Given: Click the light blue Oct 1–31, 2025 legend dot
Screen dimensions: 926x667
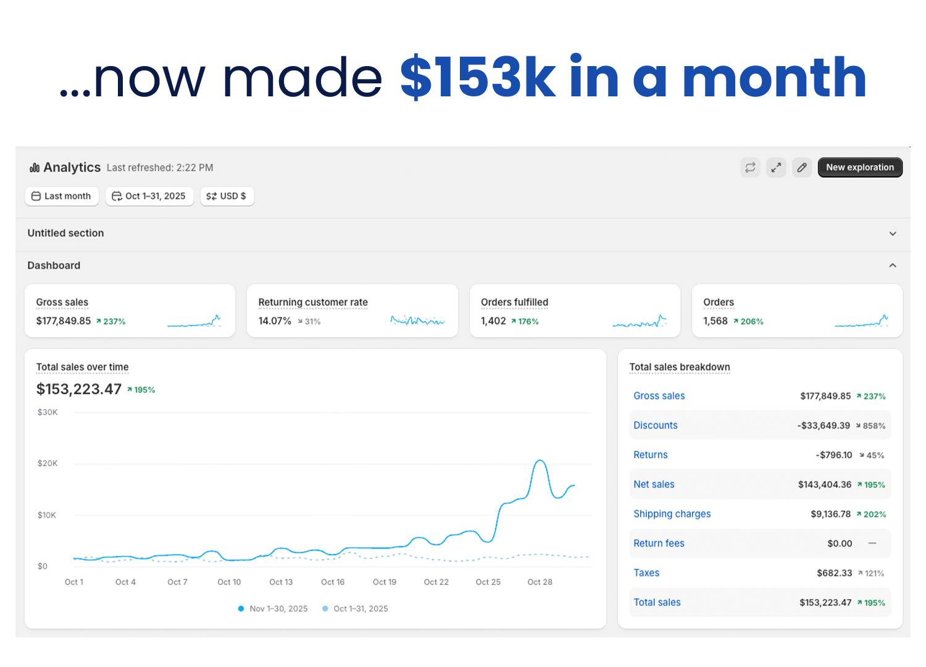Looking at the screenshot, I should coord(325,609).
